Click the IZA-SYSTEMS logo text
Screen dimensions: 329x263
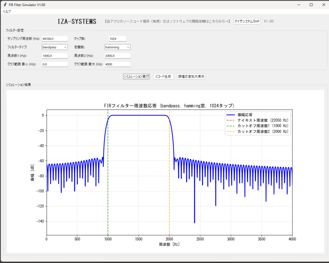pyautogui.click(x=77, y=22)
